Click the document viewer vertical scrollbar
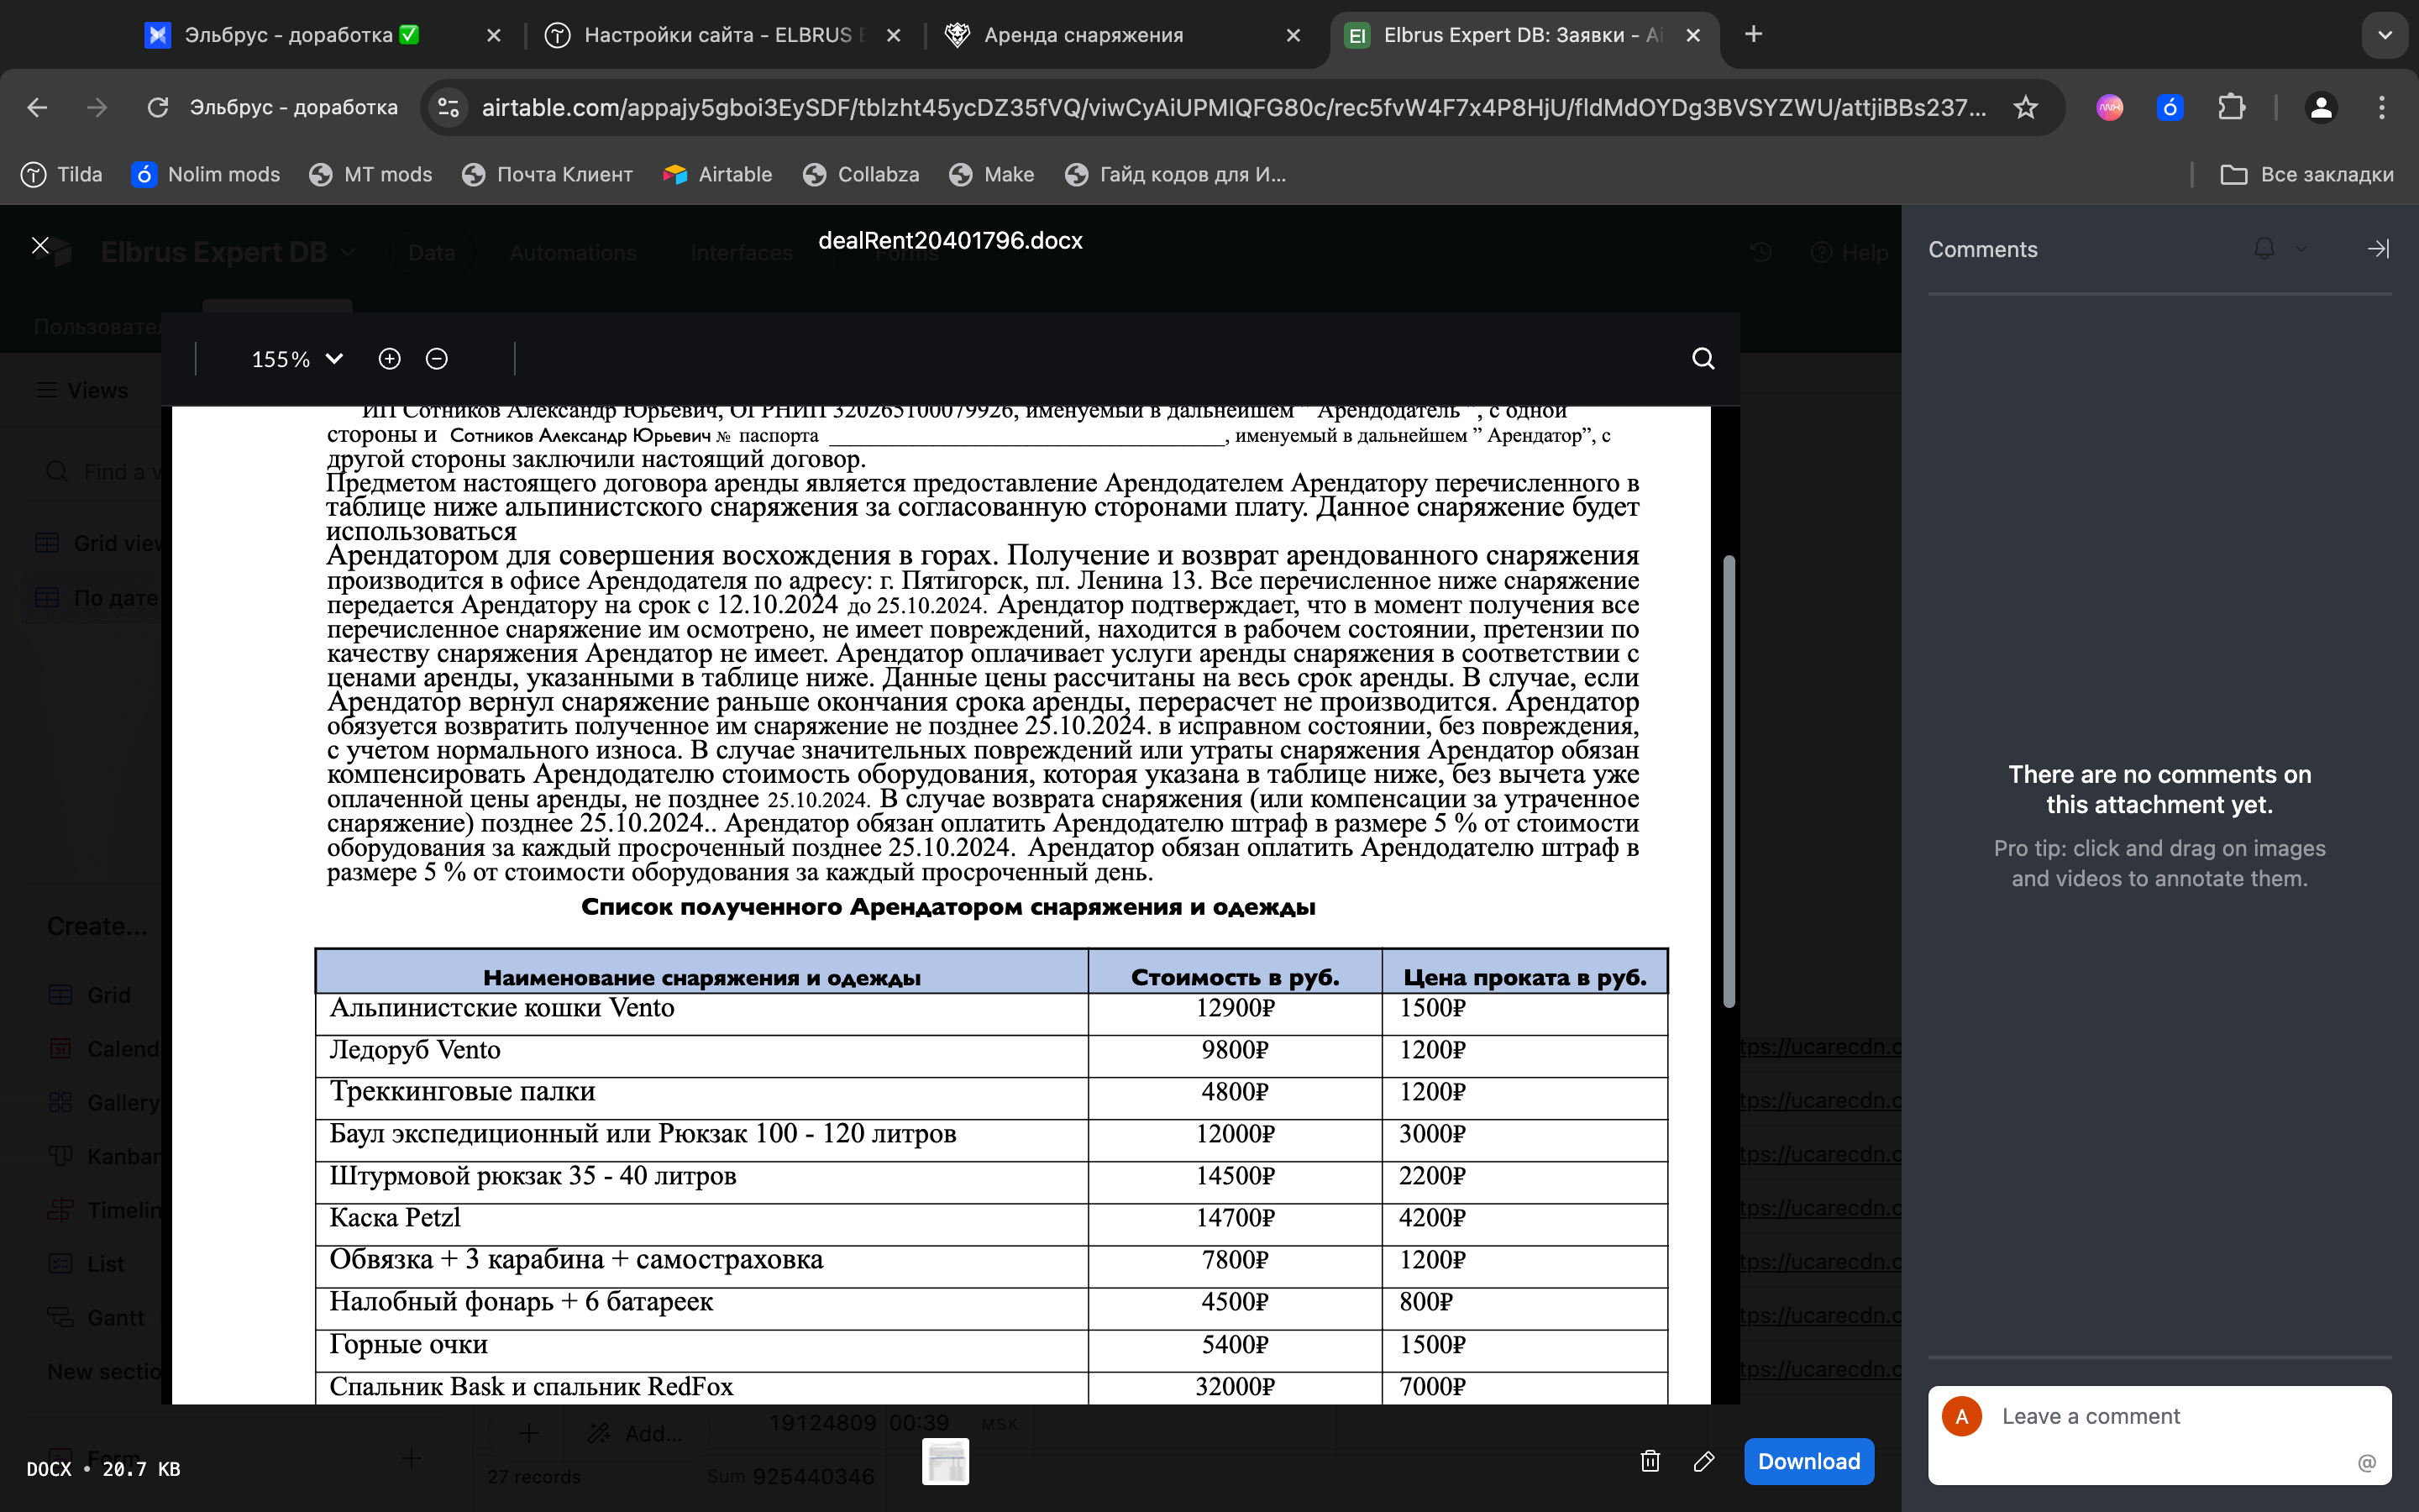The width and height of the screenshot is (2419, 1512). coord(1729,780)
